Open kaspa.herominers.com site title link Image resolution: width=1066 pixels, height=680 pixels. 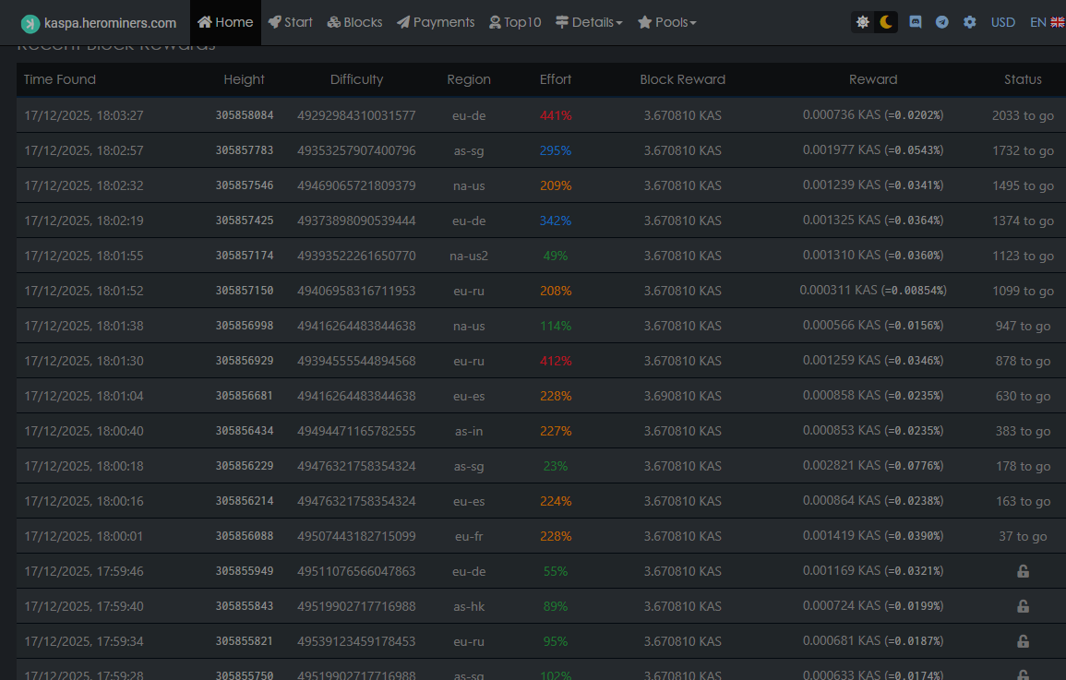point(110,23)
